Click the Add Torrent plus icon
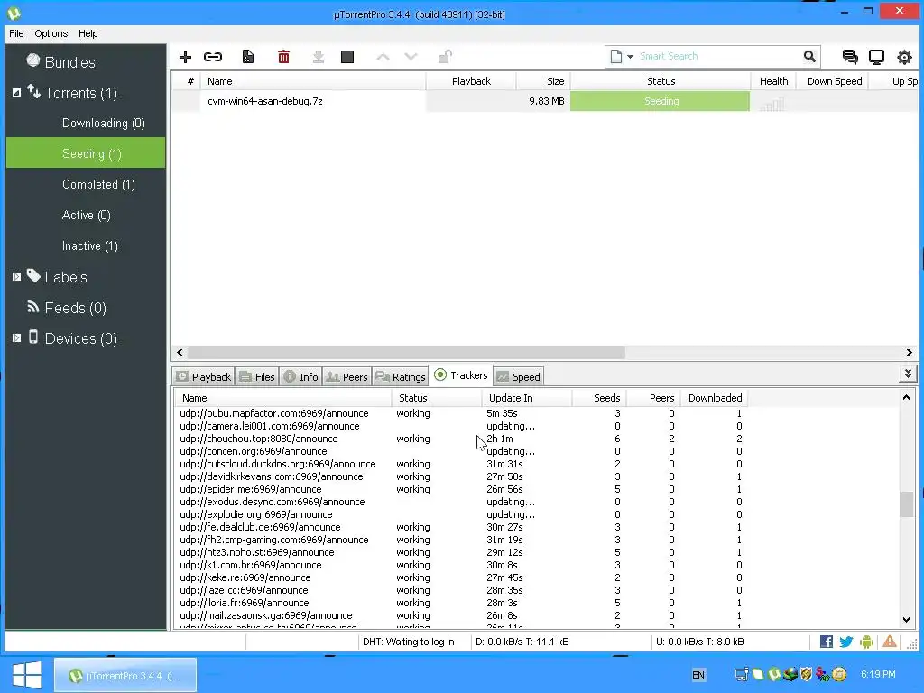This screenshot has height=693, width=924. [x=185, y=57]
